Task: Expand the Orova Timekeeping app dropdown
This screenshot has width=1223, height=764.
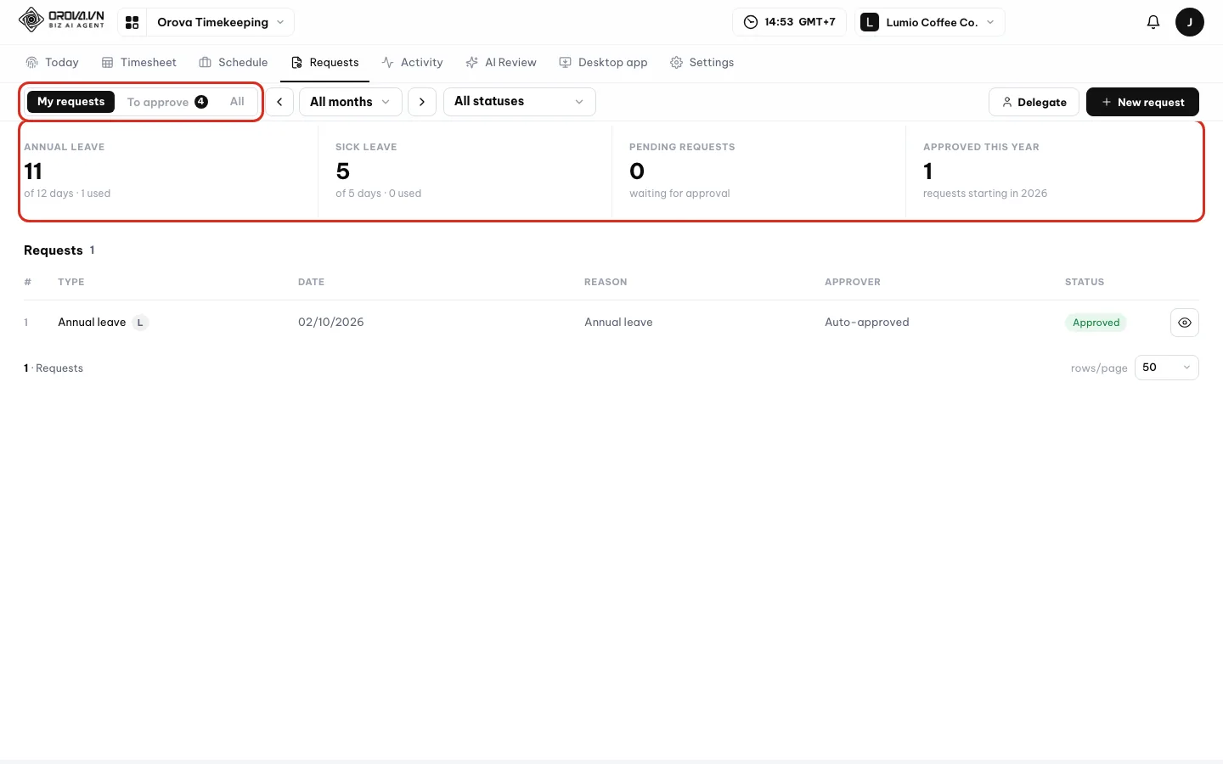Action: (x=221, y=22)
